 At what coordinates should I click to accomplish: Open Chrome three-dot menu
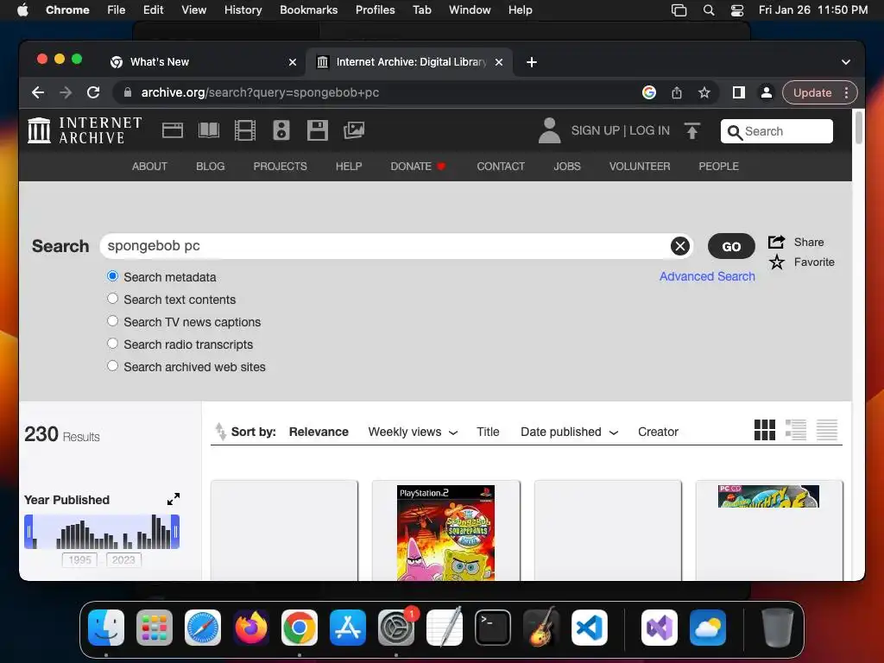(846, 92)
